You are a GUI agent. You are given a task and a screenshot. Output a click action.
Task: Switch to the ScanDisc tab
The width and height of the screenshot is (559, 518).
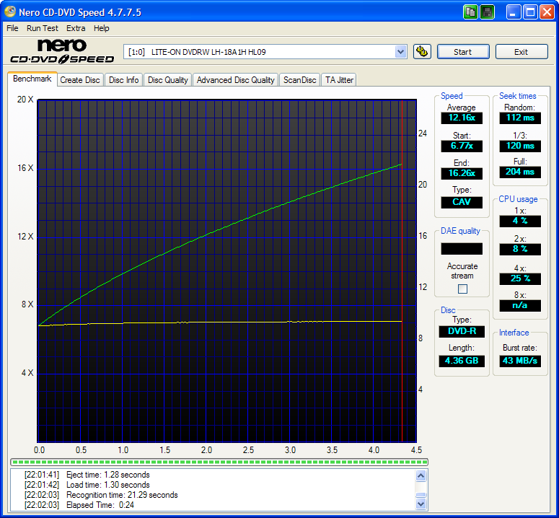[300, 80]
